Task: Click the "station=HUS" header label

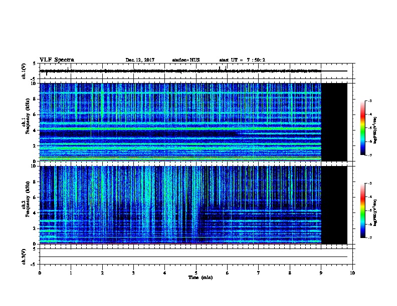Action: tap(186, 60)
